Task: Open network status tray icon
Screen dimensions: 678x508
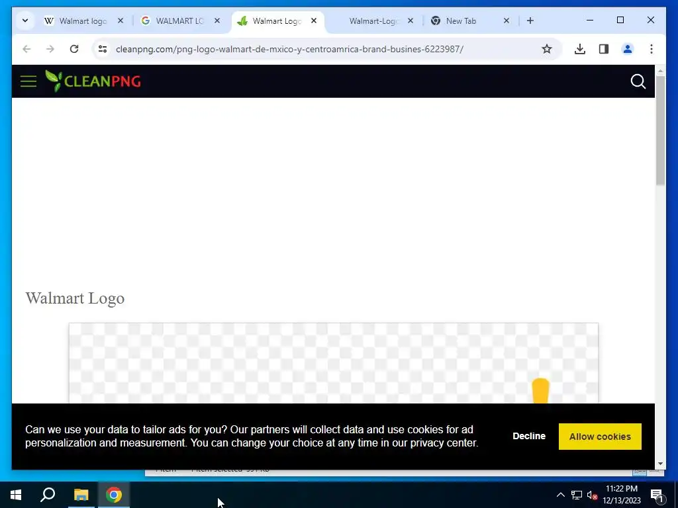Action: tap(577, 495)
